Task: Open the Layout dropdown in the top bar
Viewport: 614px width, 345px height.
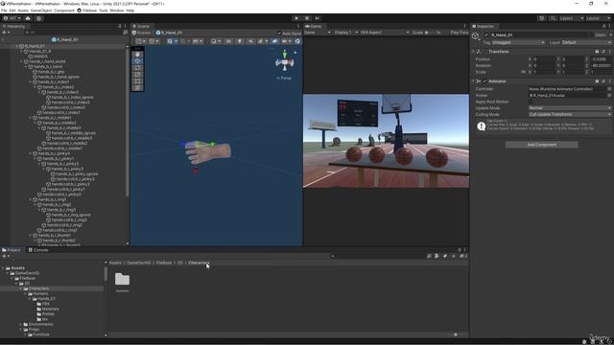Action: tap(598, 18)
